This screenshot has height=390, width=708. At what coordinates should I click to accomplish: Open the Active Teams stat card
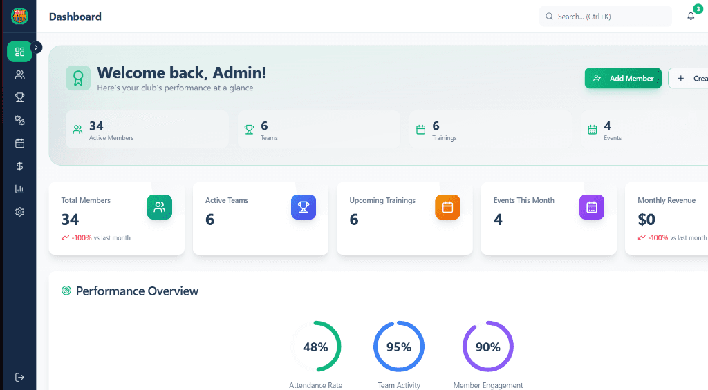(260, 219)
